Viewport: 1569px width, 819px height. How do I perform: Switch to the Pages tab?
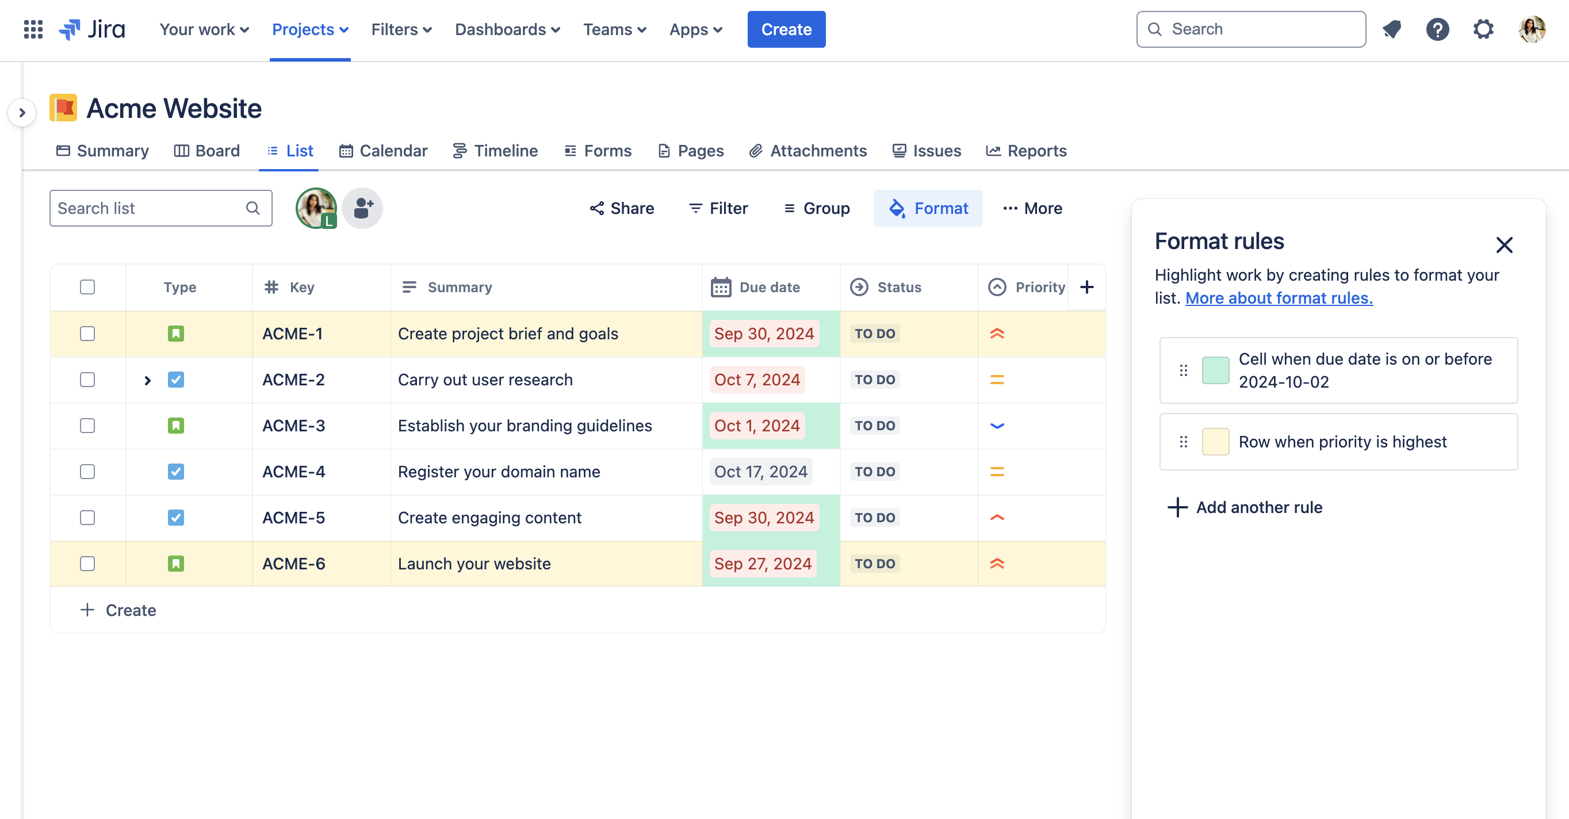[701, 151]
